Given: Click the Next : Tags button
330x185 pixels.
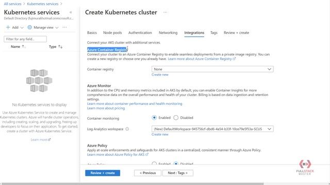Looking at the screenshot, I should click(x=178, y=173).
